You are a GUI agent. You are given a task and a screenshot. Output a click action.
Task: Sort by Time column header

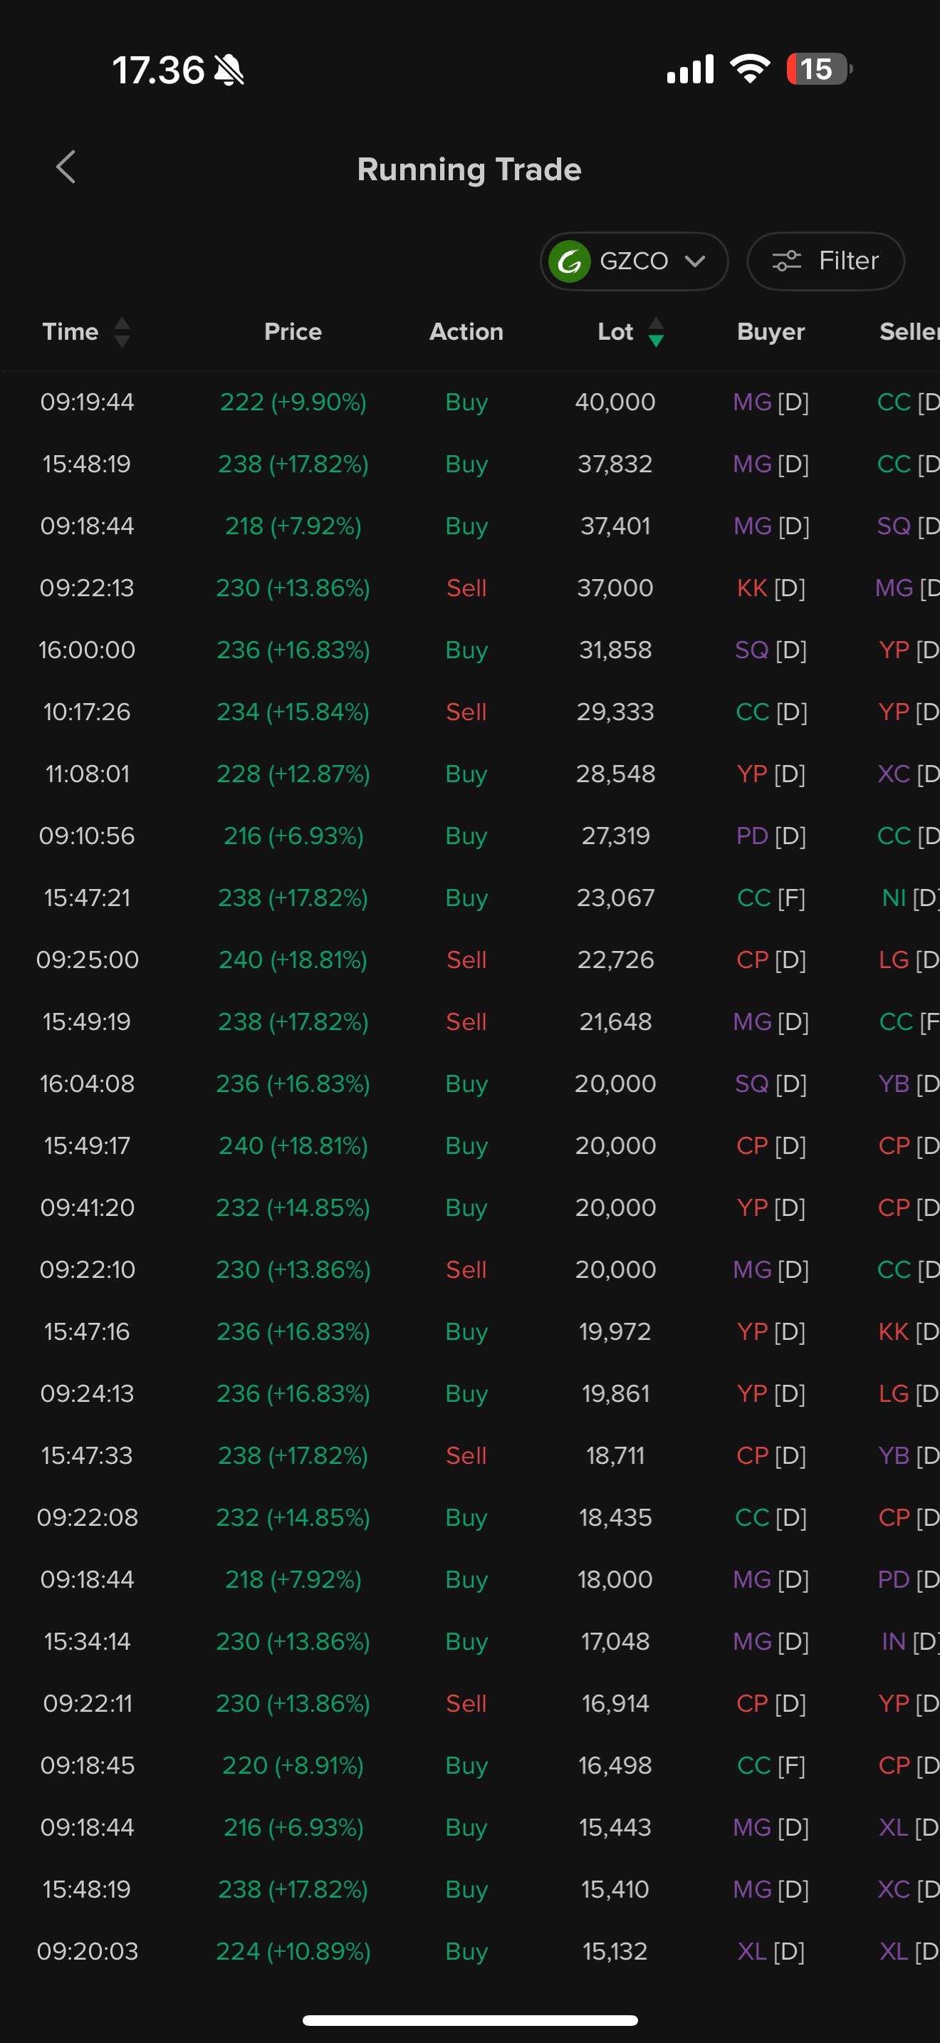(x=70, y=331)
